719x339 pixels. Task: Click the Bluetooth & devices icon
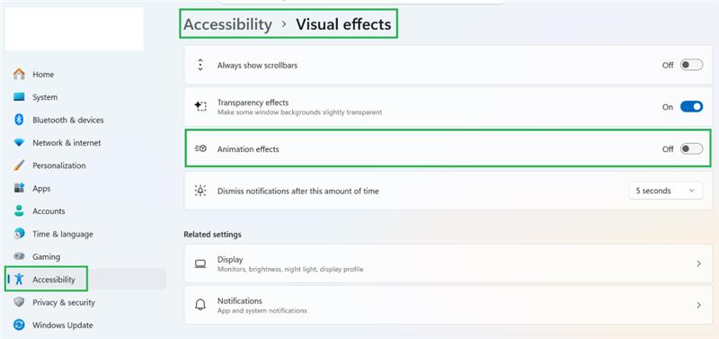pos(19,120)
